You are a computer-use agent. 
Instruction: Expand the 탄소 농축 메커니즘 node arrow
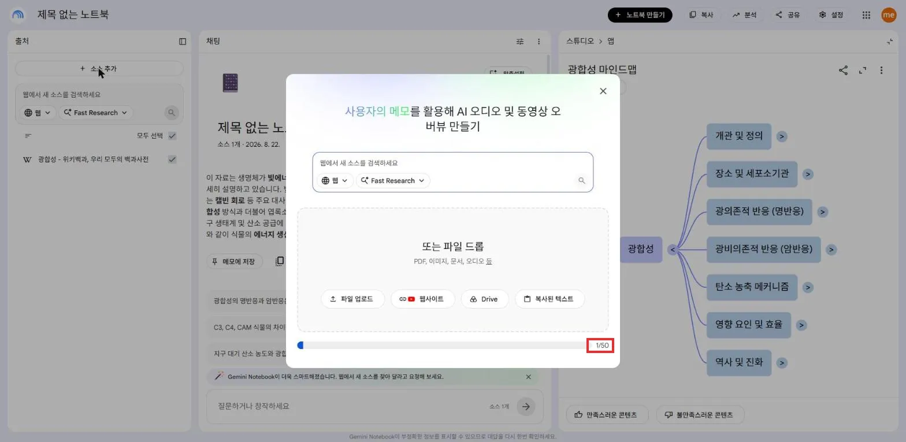pos(808,287)
